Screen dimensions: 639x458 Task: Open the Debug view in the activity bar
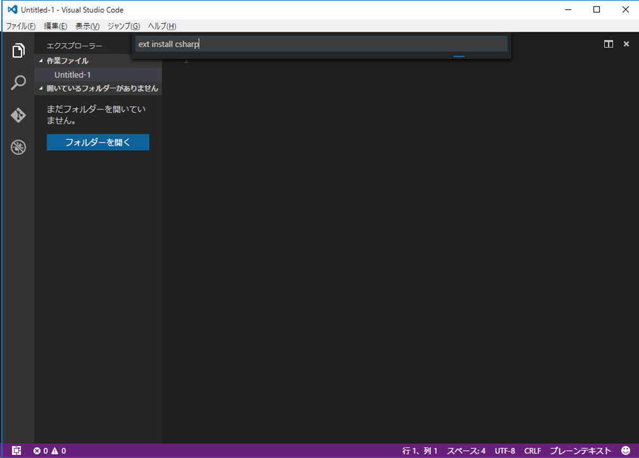(x=18, y=147)
